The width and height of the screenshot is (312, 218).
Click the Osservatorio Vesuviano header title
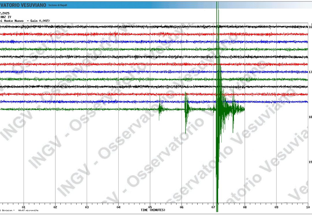click(x=23, y=5)
